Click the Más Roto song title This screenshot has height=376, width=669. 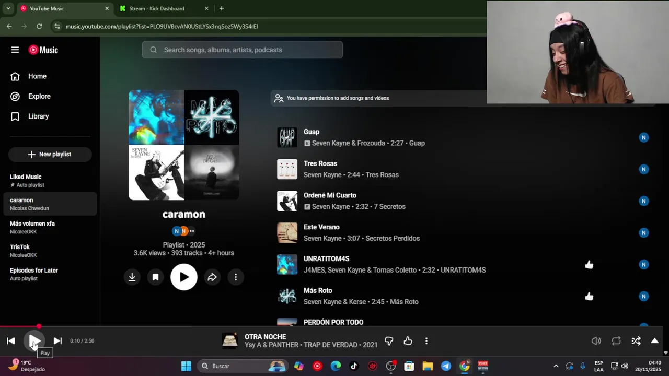click(318, 290)
